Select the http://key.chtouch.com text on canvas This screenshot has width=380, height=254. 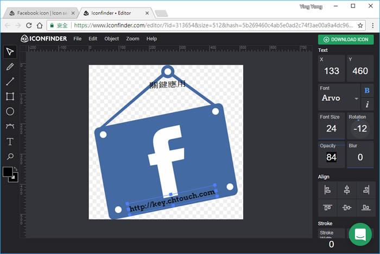[x=172, y=200]
